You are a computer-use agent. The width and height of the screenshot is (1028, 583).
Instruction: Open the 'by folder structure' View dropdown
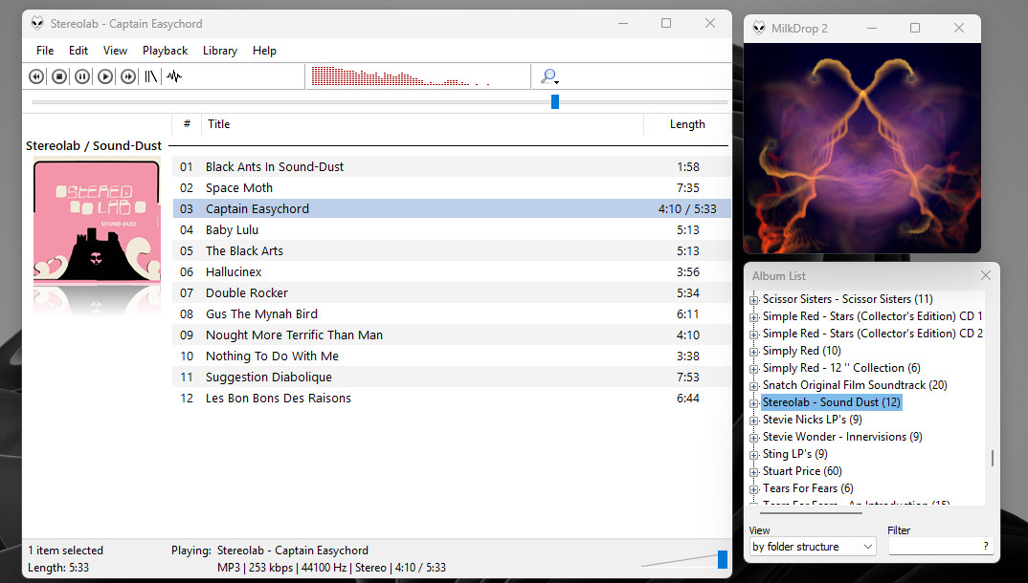click(813, 547)
